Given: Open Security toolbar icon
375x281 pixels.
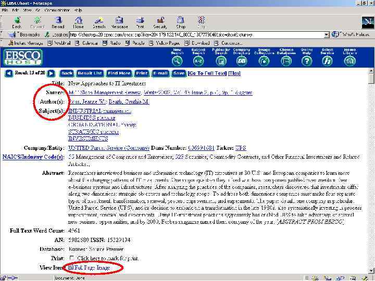Looking at the screenshot, I should [x=160, y=22].
